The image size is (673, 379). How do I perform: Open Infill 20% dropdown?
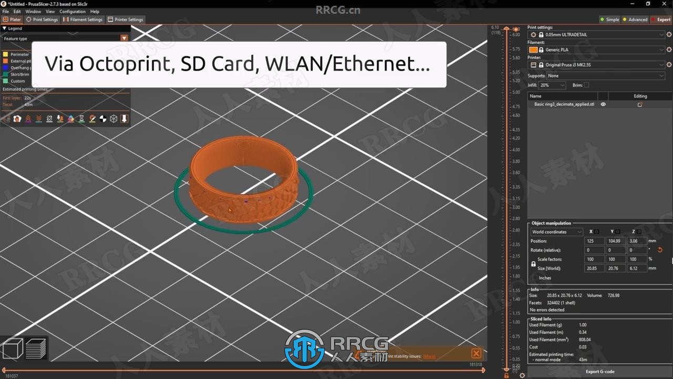[x=553, y=85]
